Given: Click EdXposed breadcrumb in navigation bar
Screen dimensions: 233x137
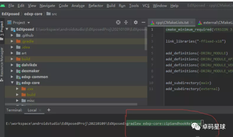Looking at the screenshot, I should tap(10, 14).
